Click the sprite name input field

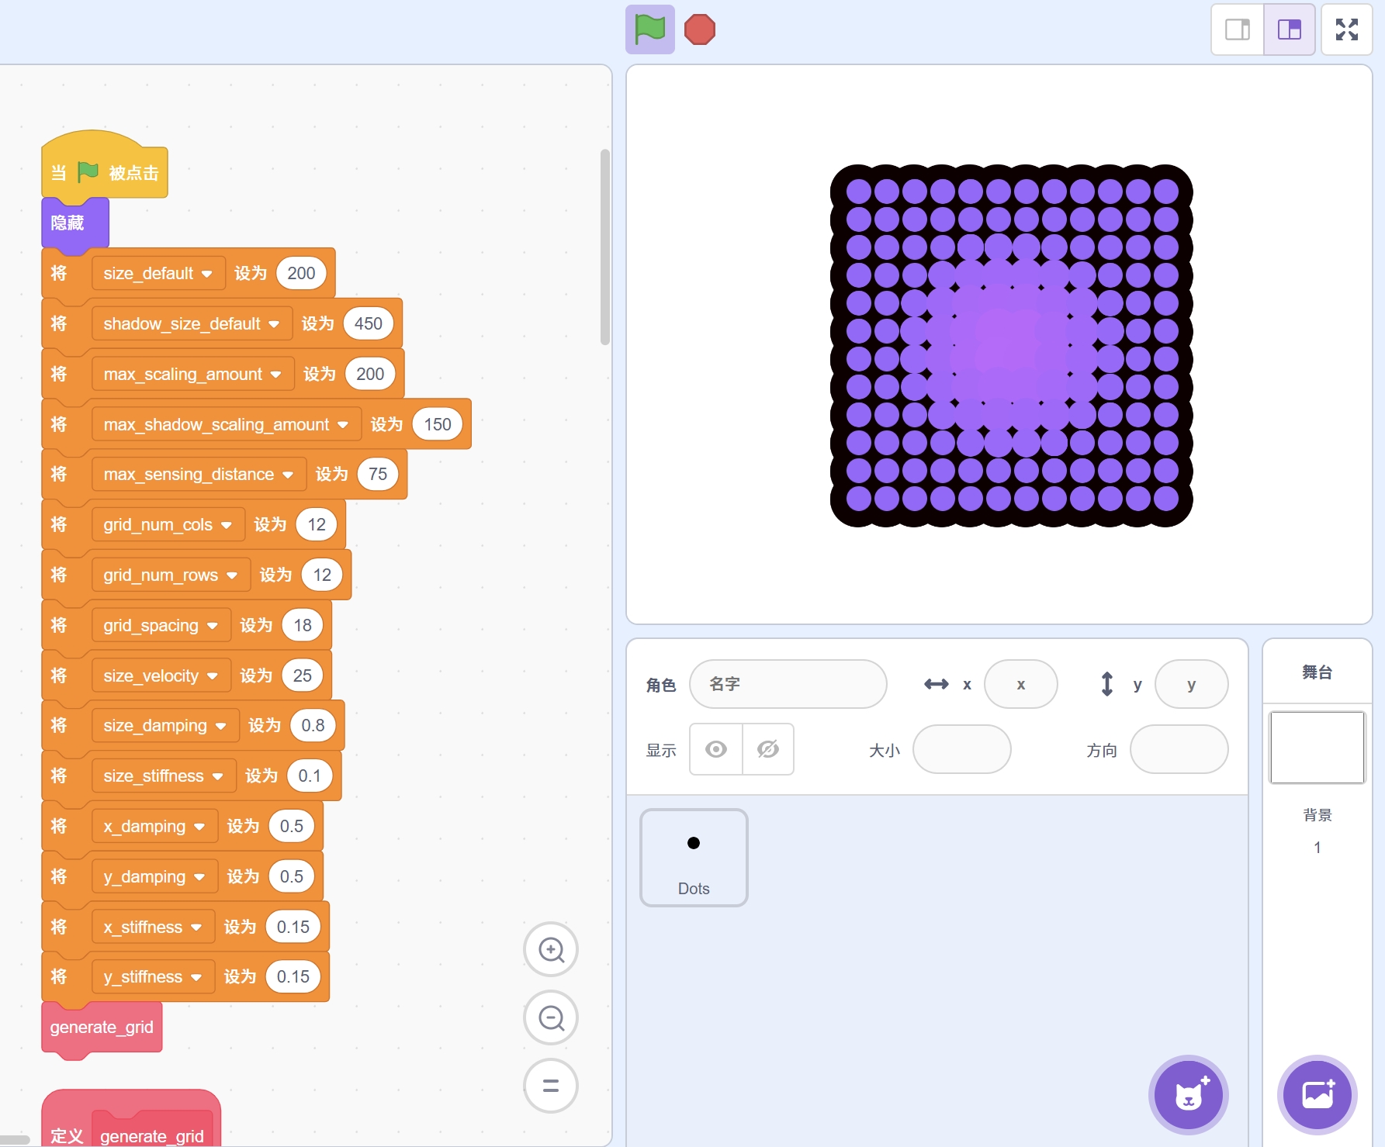click(x=788, y=684)
